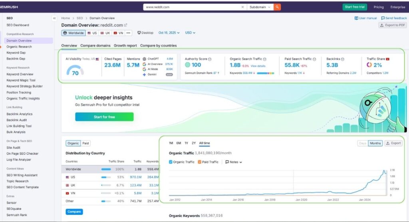Select the UK region toggle

pos(105,33)
